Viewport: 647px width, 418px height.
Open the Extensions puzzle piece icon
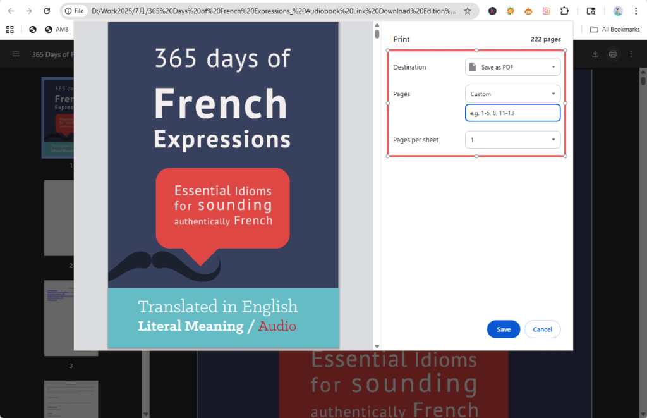(564, 11)
